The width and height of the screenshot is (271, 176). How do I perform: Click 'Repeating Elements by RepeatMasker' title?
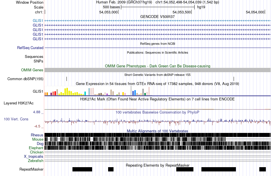(157, 165)
